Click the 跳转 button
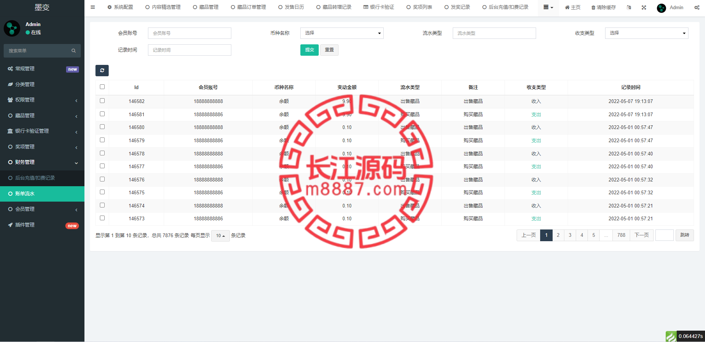 [685, 235]
